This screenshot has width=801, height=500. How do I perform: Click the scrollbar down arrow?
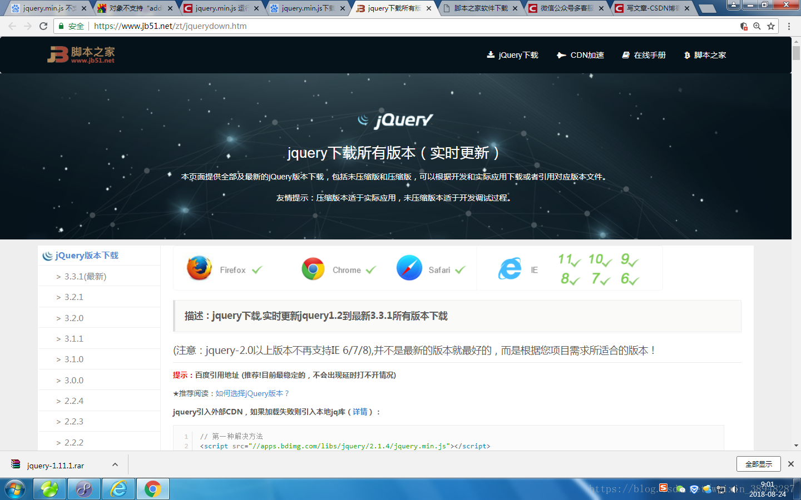point(796,446)
